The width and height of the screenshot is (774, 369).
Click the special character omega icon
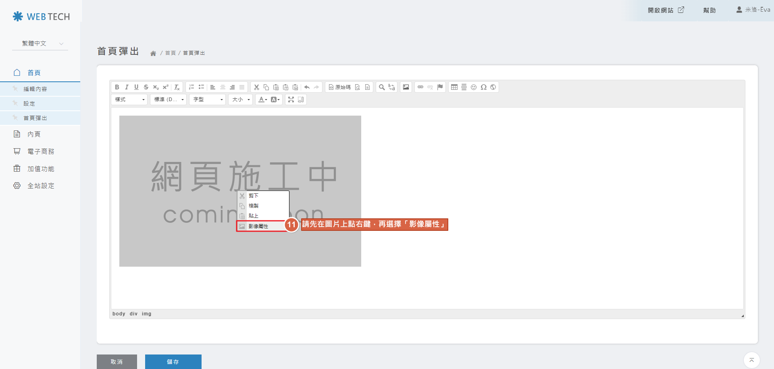(483, 87)
